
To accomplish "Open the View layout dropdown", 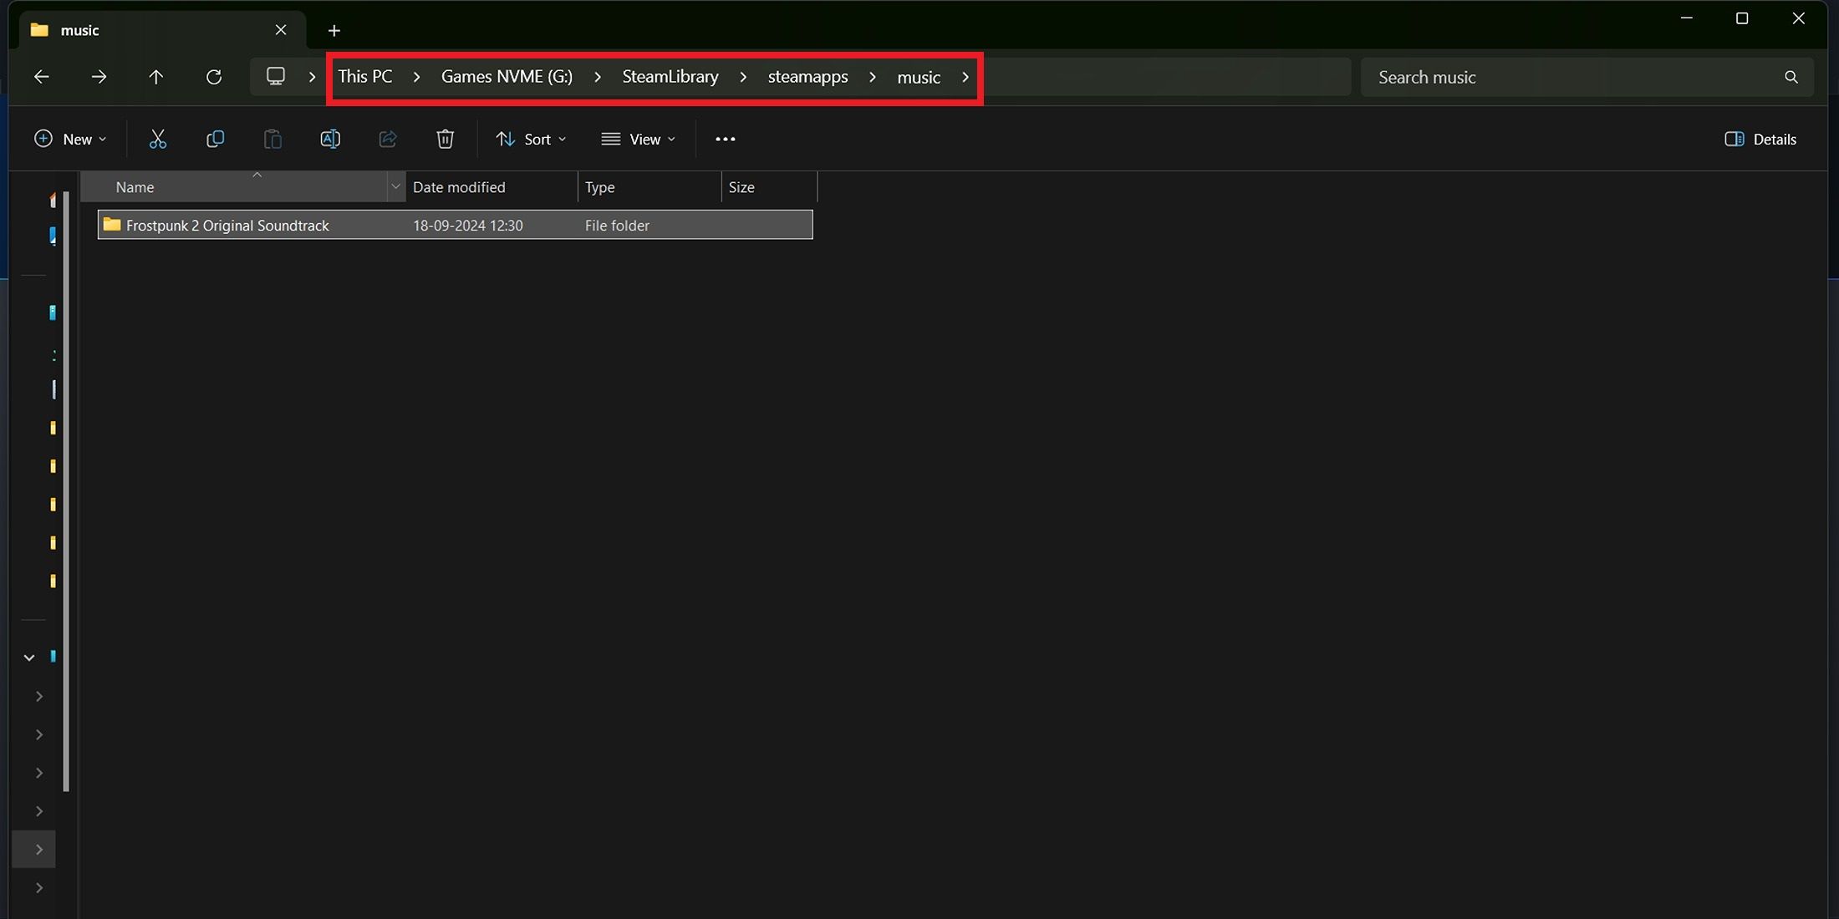I will [x=639, y=139].
